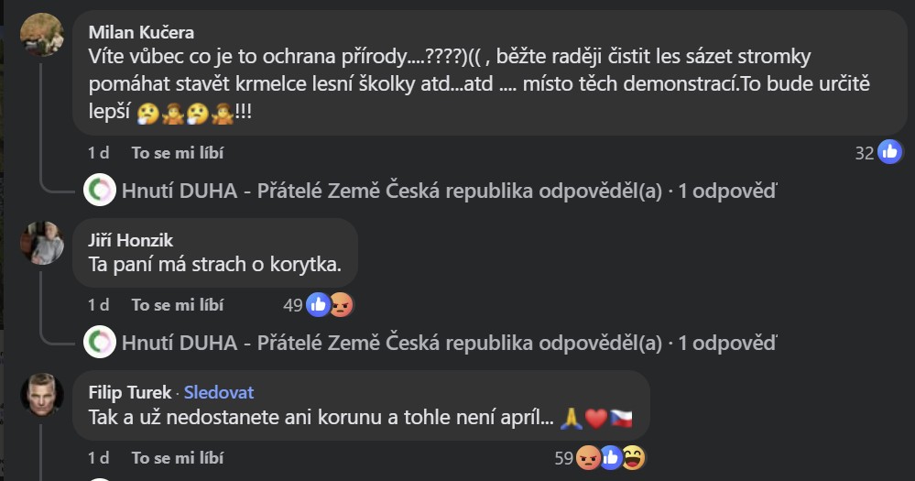Expand the Hnutí DUHA reply under Jiří Honzik's comment
915x481 pixels.
[449, 343]
